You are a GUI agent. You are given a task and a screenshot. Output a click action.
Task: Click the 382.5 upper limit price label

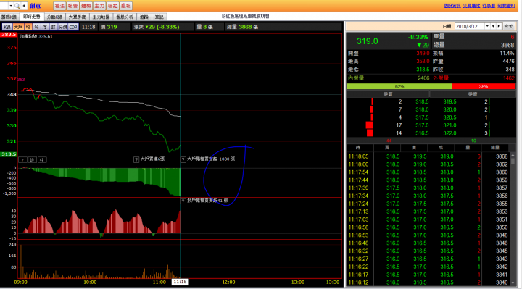pyautogui.click(x=9, y=35)
